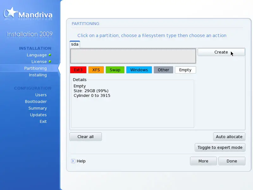Select Language step in sidebar
The height and width of the screenshot is (190, 253).
(x=37, y=55)
